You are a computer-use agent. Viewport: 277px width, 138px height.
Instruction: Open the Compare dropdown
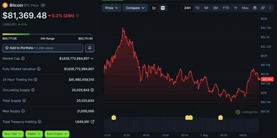(x=135, y=8)
